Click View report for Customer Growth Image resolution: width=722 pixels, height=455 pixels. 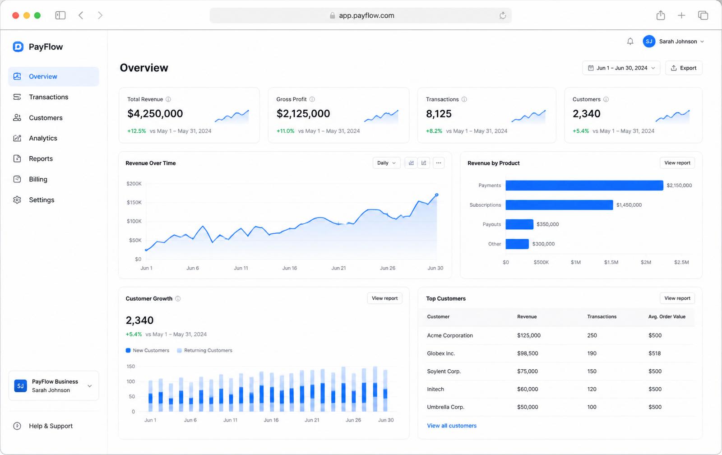pyautogui.click(x=385, y=298)
